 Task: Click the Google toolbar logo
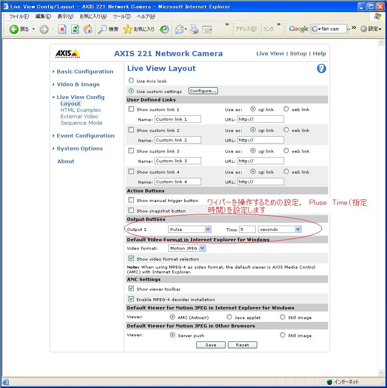[299, 29]
